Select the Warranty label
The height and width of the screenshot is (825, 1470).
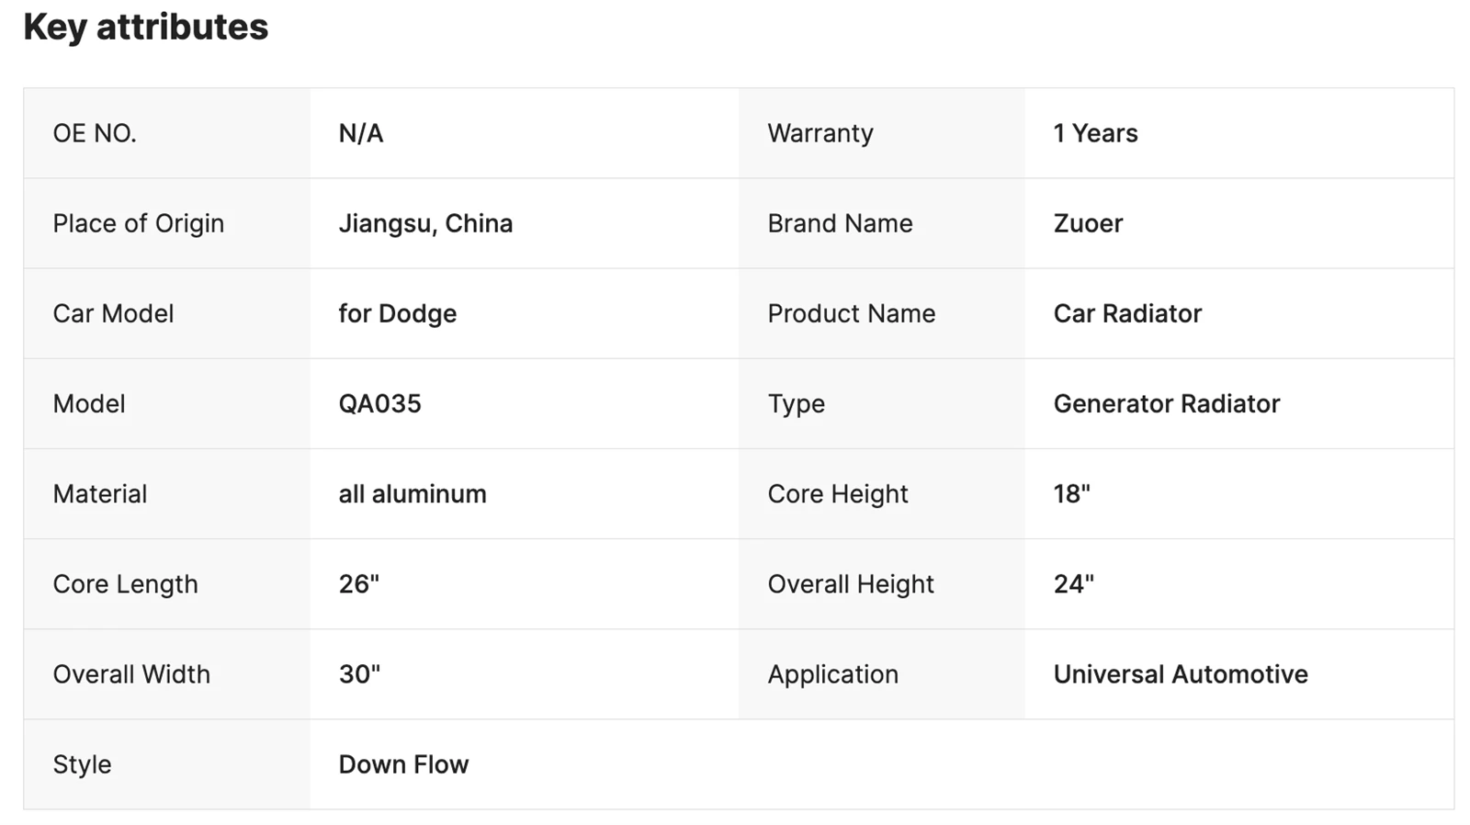point(820,133)
